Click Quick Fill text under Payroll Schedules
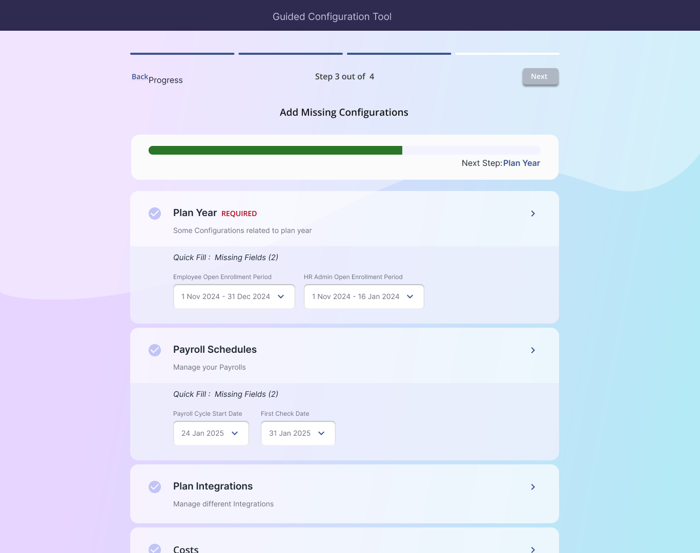Image resolution: width=700 pixels, height=553 pixels. 225,394
